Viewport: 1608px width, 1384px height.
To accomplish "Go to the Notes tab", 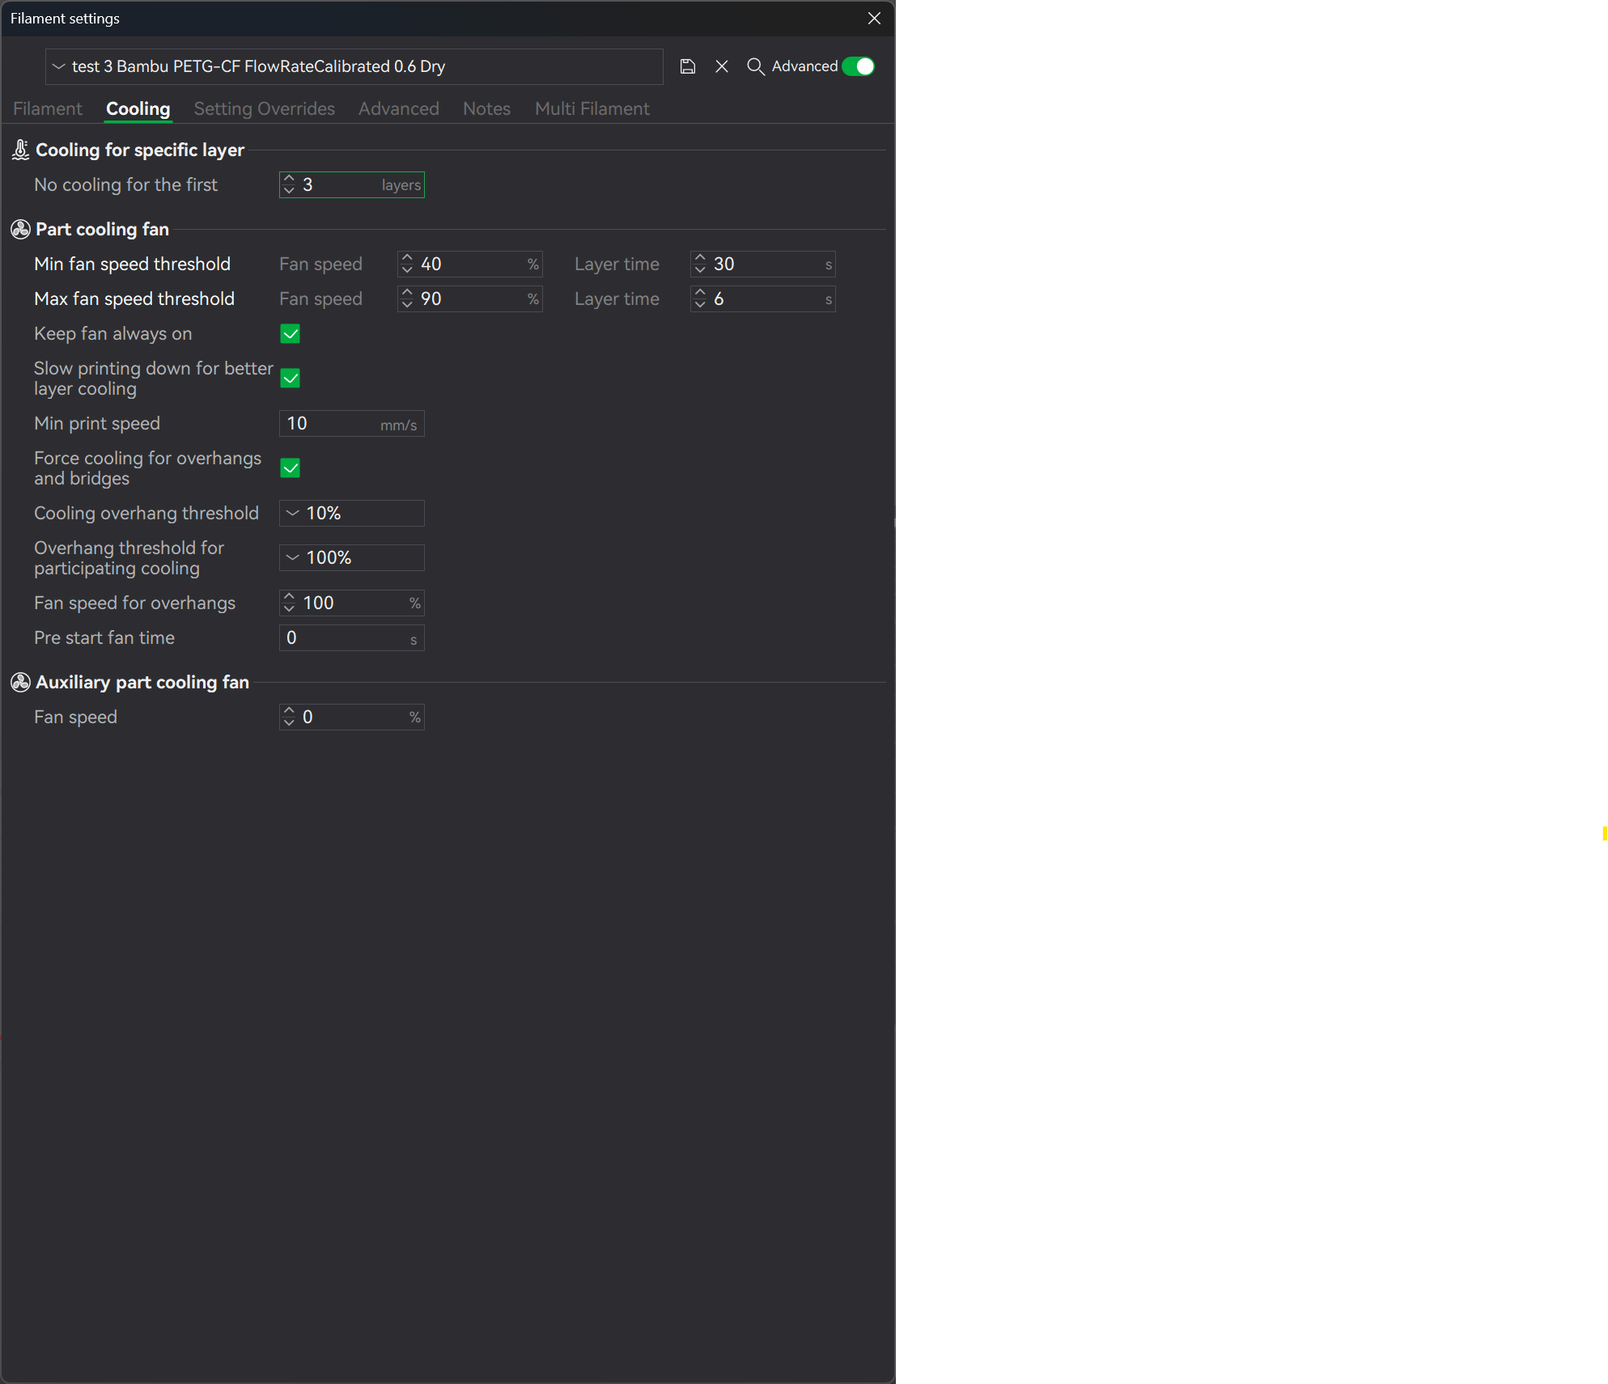I will point(486,109).
